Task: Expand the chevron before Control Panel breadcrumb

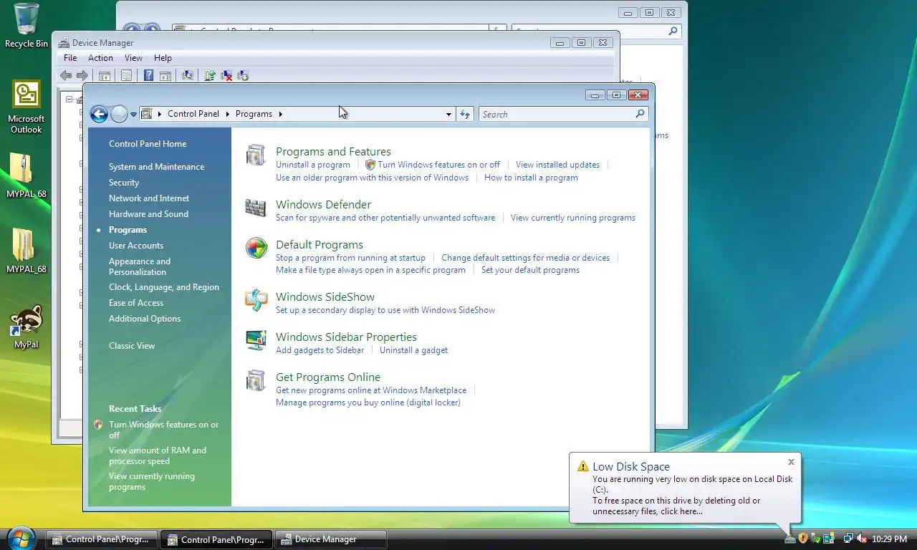Action: pyautogui.click(x=160, y=114)
